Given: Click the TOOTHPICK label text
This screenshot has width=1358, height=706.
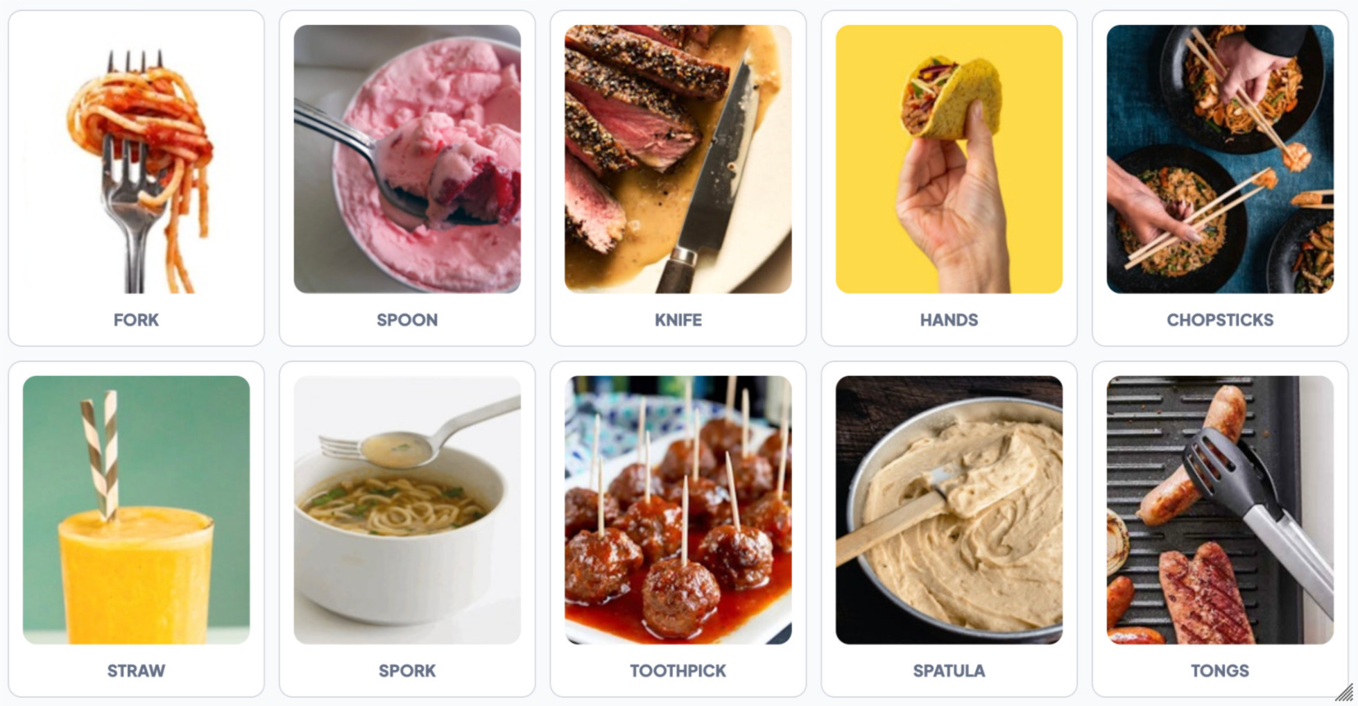Looking at the screenshot, I should [x=678, y=671].
